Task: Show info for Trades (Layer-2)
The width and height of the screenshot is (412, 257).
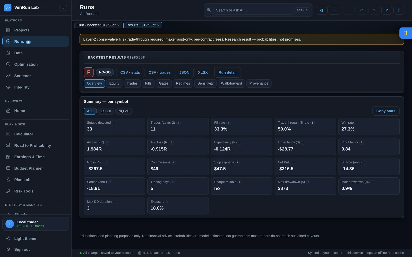Action: click(178, 123)
